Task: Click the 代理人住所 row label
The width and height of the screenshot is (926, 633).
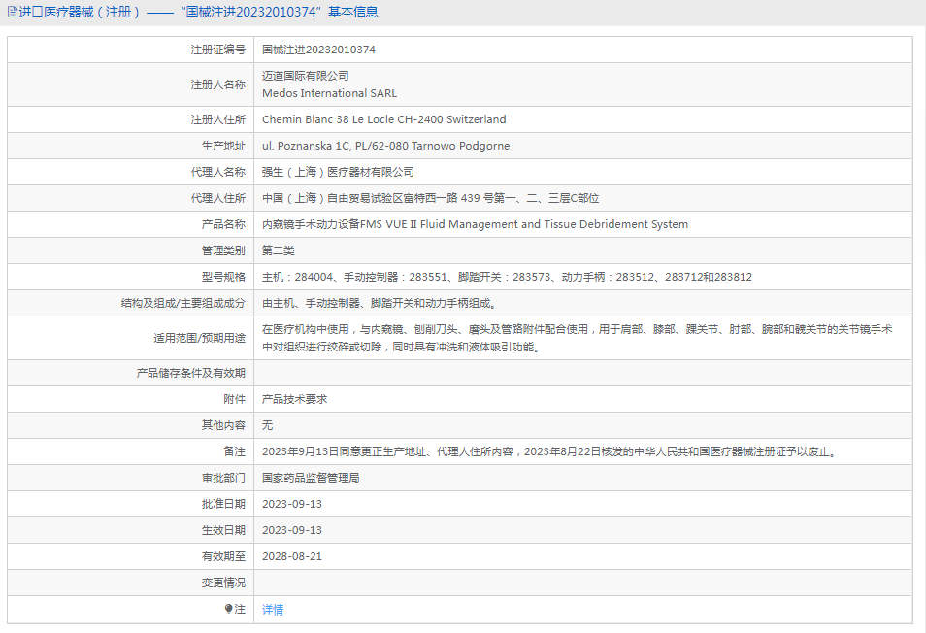Action: pyautogui.click(x=218, y=198)
